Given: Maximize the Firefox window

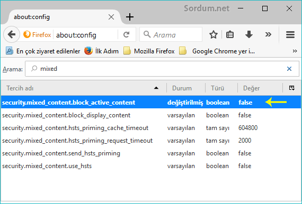Looking at the screenshot, I should coord(265,8).
